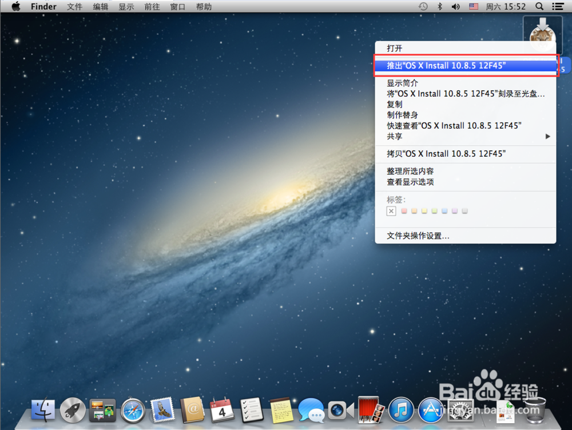Launch Launchpad from the Dock

73,410
